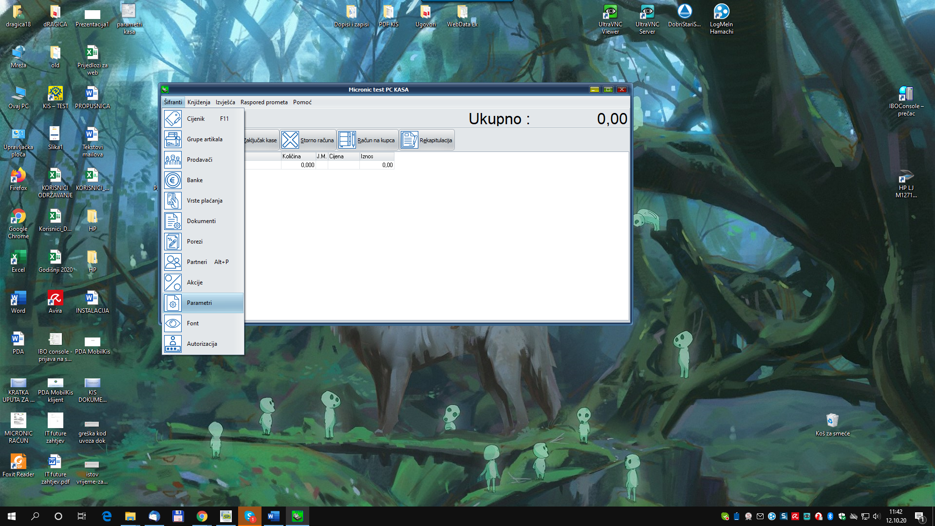The width and height of the screenshot is (935, 526).
Task: Click the Storno računa button
Action: click(308, 140)
